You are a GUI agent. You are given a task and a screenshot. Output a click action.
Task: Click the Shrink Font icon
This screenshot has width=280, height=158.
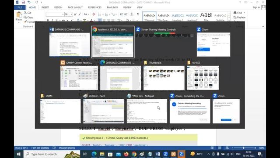(x=80, y=14)
